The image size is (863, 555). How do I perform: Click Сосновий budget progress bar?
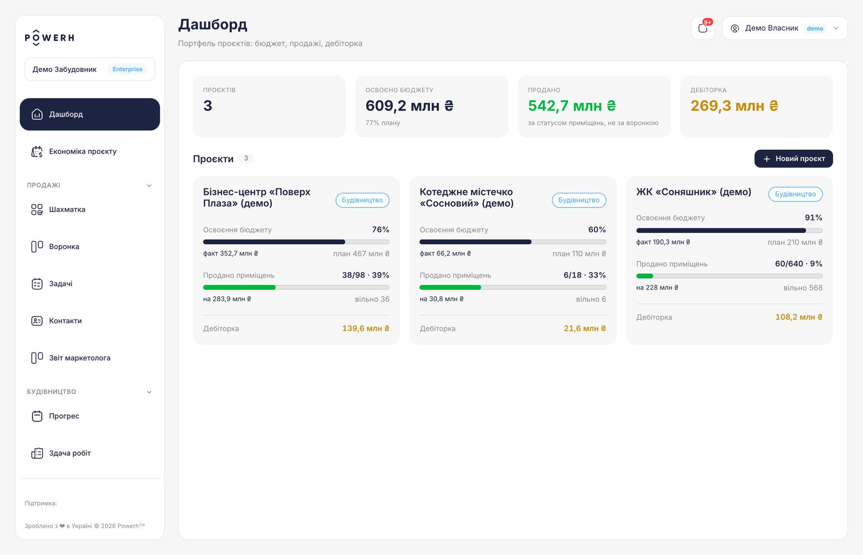coord(513,242)
